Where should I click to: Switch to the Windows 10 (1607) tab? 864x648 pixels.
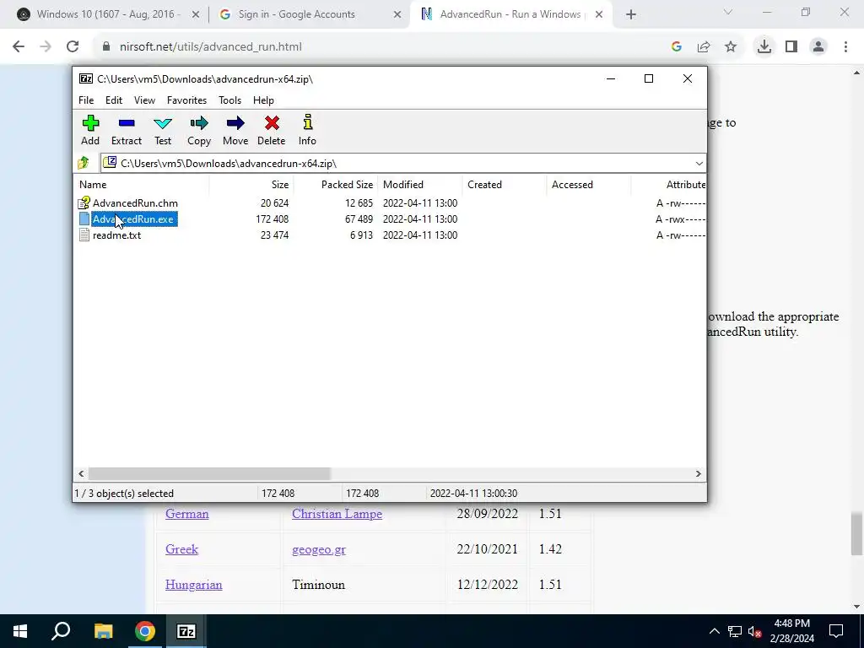point(108,14)
